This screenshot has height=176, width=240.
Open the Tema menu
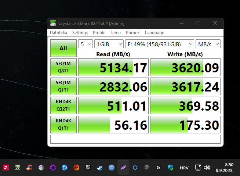[x=116, y=33]
